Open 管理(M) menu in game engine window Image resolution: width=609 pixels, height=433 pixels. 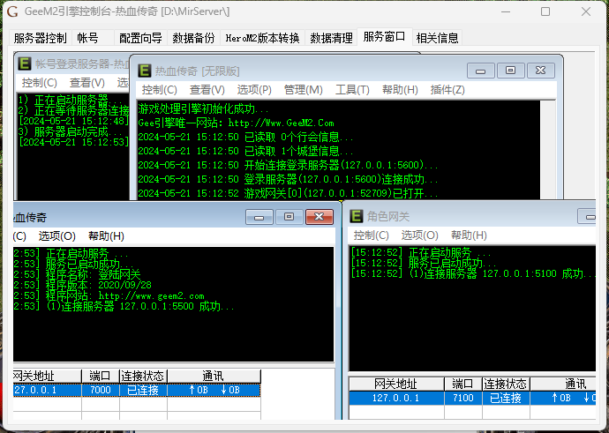[304, 90]
